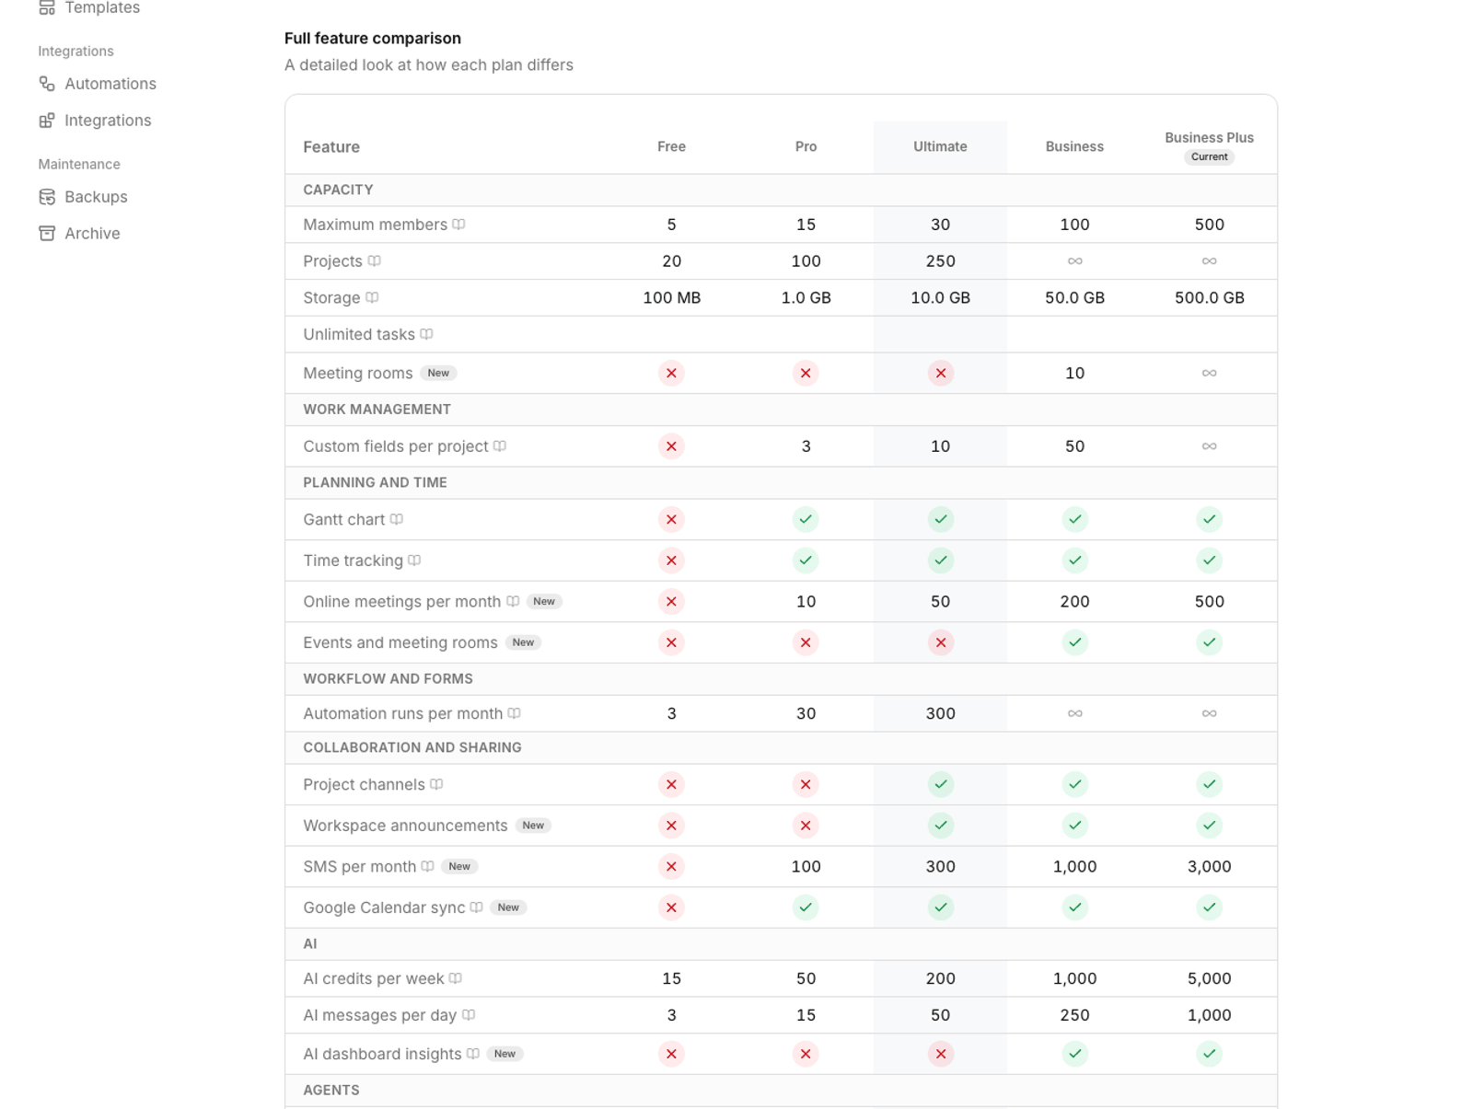Click the info icon beside Custom fields per project

500,446
